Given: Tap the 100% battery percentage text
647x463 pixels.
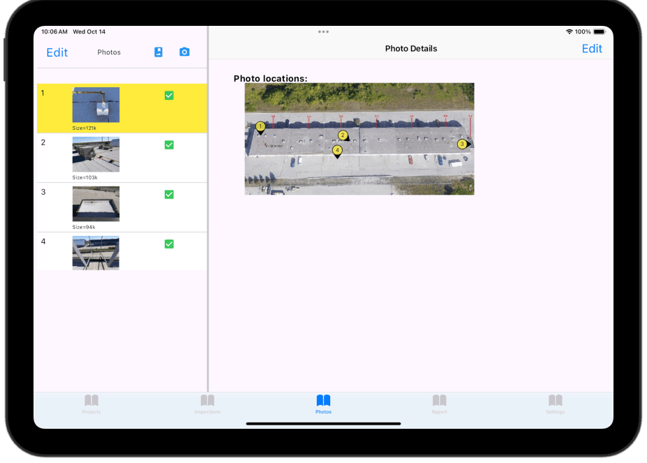Looking at the screenshot, I should point(583,32).
